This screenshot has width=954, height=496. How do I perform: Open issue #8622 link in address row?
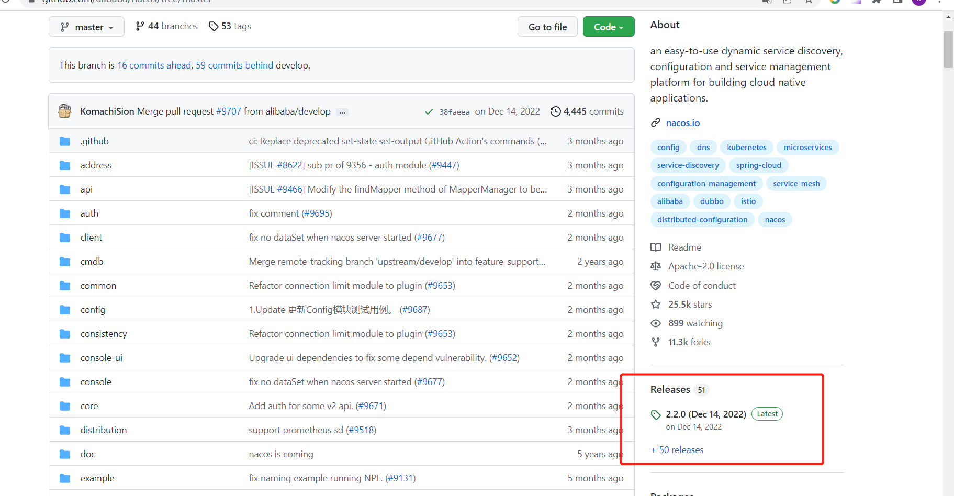click(290, 165)
